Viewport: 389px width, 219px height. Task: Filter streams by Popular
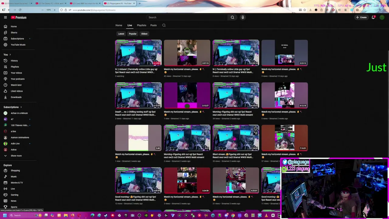pos(133,34)
